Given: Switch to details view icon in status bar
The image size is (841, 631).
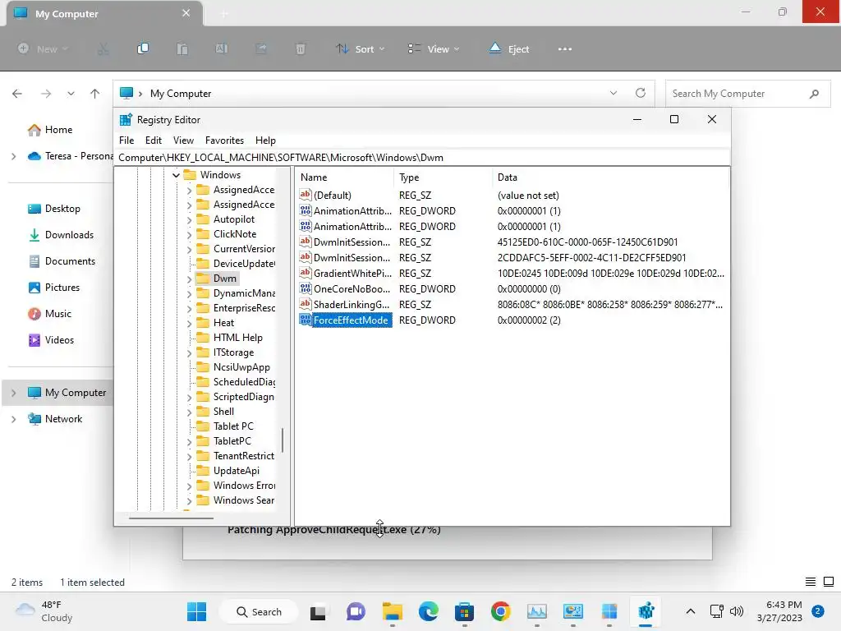Looking at the screenshot, I should pos(811,582).
